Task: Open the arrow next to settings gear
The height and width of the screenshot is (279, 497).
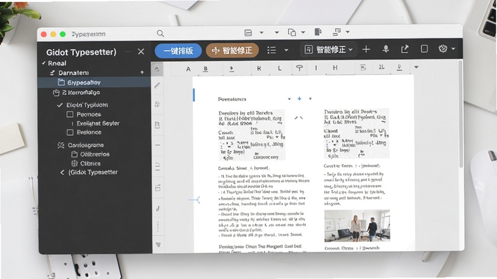Action: tap(454, 49)
